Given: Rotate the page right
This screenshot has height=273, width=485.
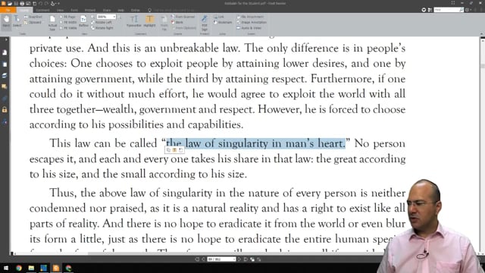Looking at the screenshot, I should coord(102,28).
